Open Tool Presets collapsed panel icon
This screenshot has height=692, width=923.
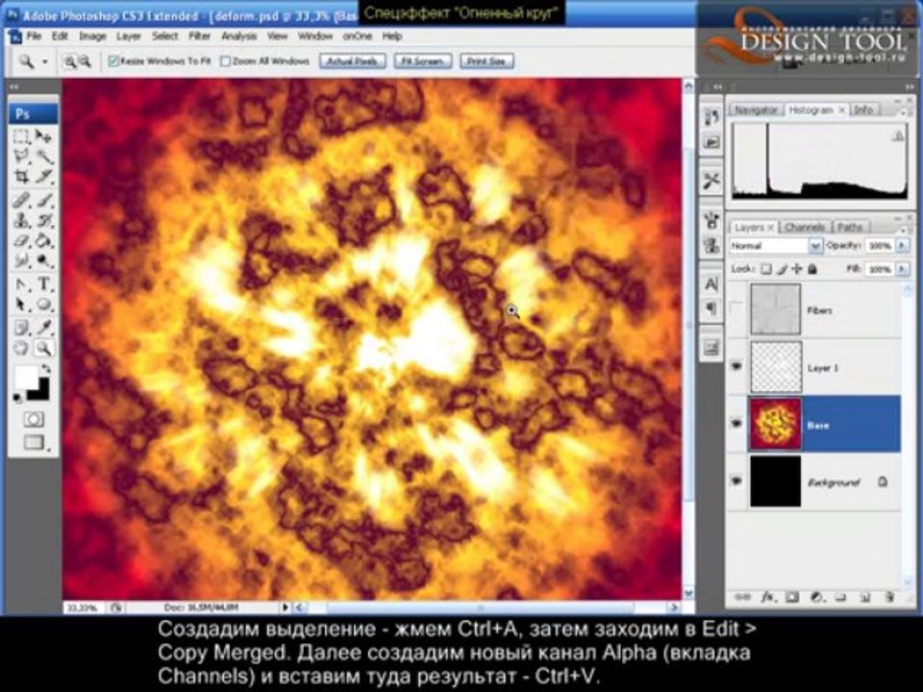pos(711,180)
